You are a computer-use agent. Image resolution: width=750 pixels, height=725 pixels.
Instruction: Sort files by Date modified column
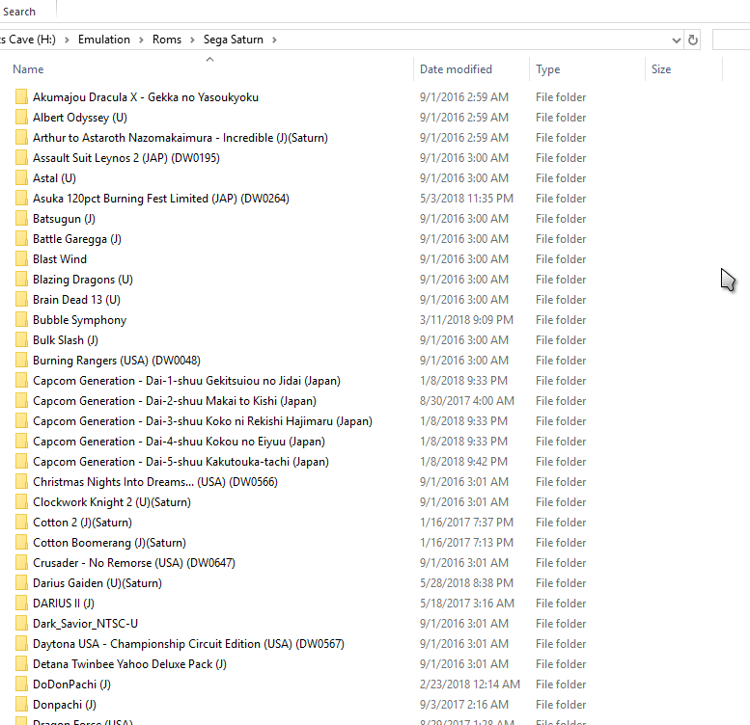click(x=456, y=69)
